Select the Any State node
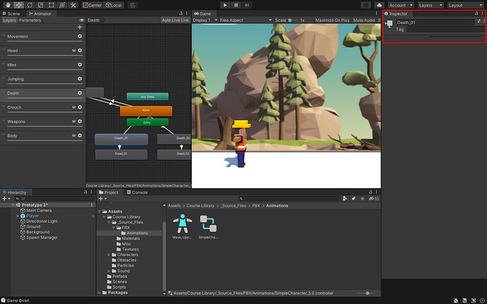The height and width of the screenshot is (304, 487). [x=148, y=97]
